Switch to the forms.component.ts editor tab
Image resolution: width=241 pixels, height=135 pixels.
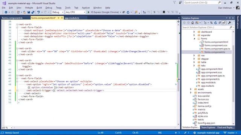(12, 18)
